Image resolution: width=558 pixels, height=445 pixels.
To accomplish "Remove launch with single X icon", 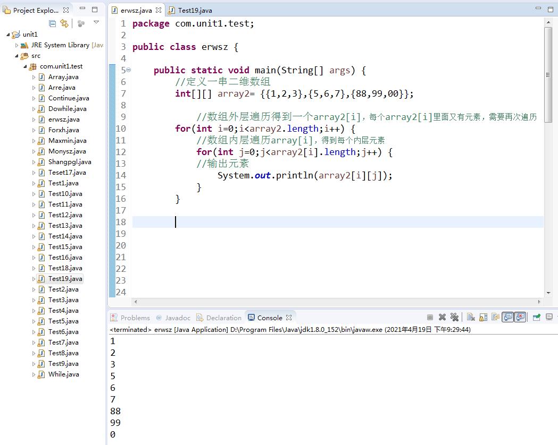I will coord(443,317).
